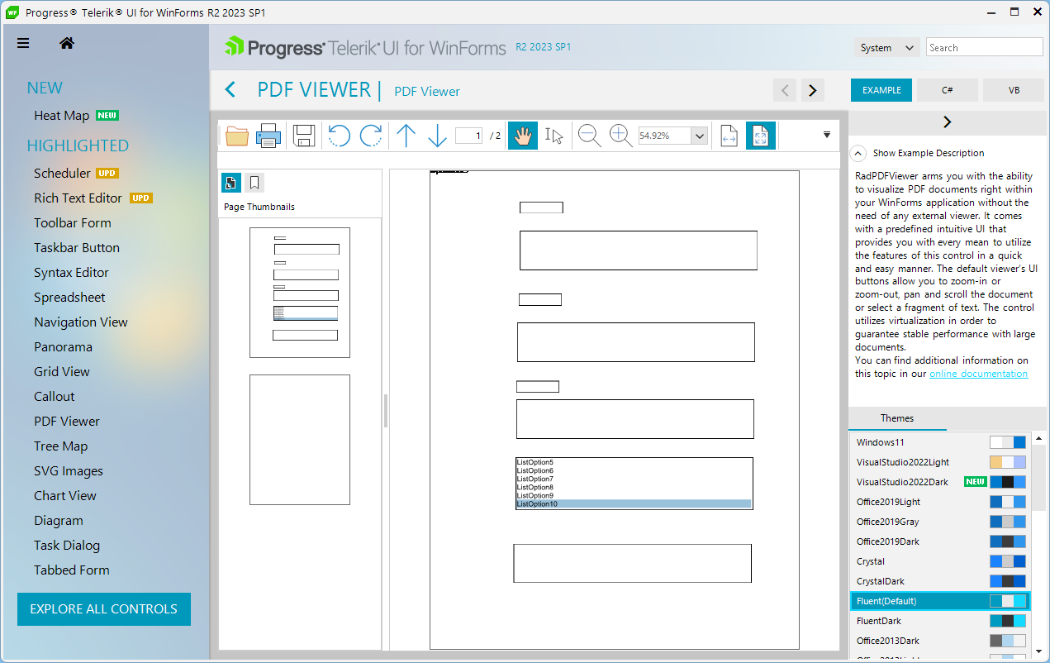Viewport: 1050px width, 663px height.
Task: Zoom in with plus magnifier
Action: pyautogui.click(x=620, y=136)
